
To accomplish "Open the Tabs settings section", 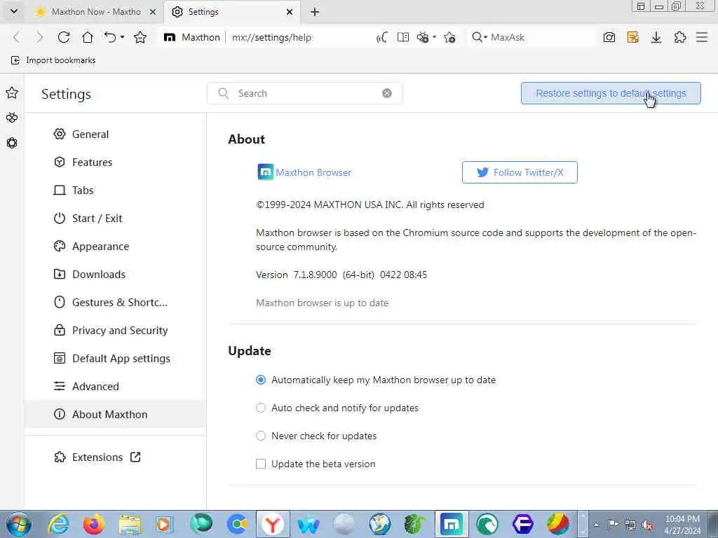I will pyautogui.click(x=115, y=191).
